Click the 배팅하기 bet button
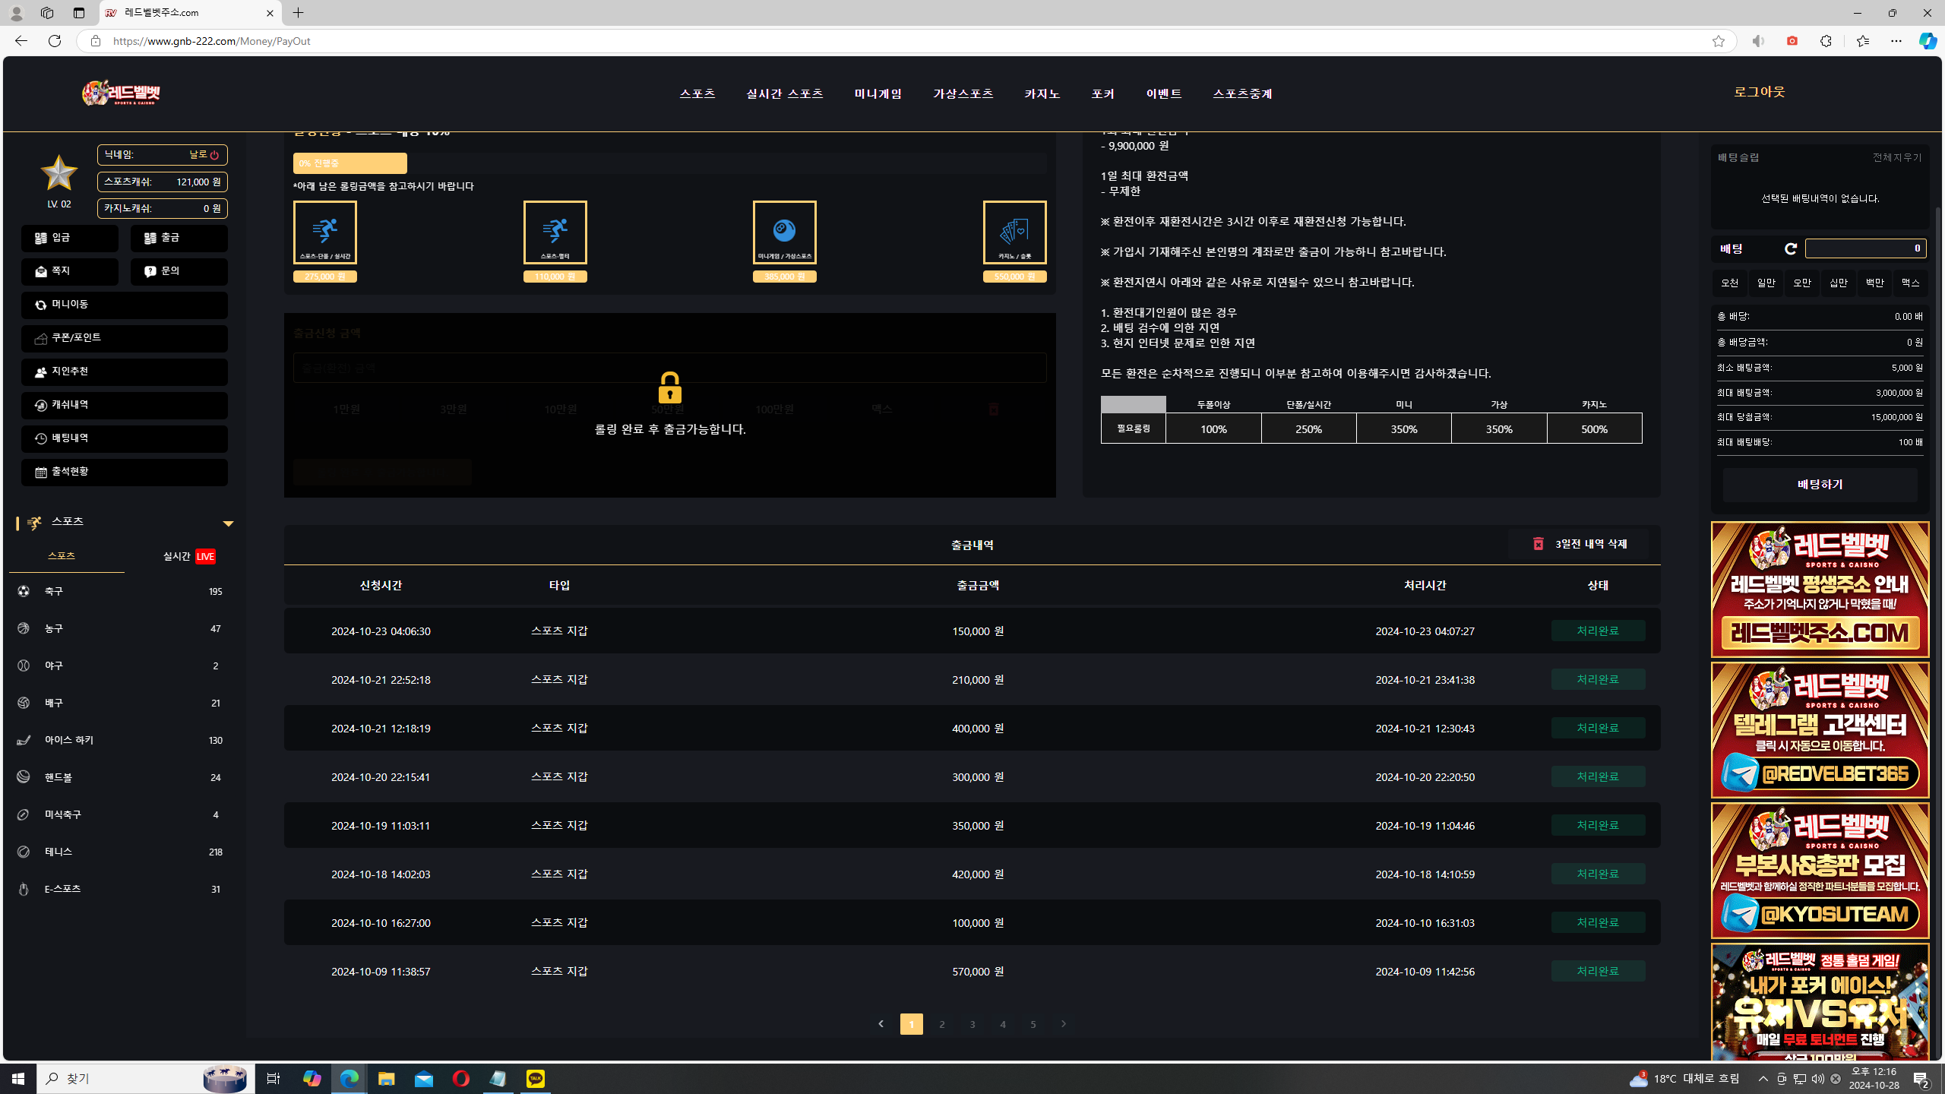 [x=1820, y=485]
